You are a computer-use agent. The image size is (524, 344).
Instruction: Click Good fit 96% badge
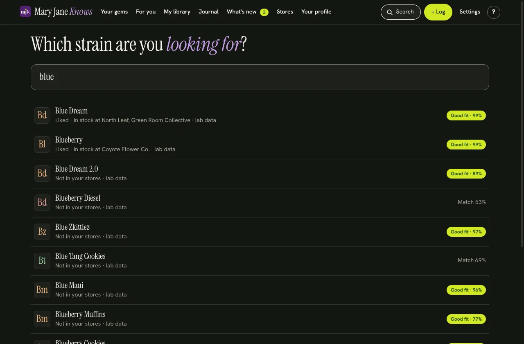pos(466,290)
